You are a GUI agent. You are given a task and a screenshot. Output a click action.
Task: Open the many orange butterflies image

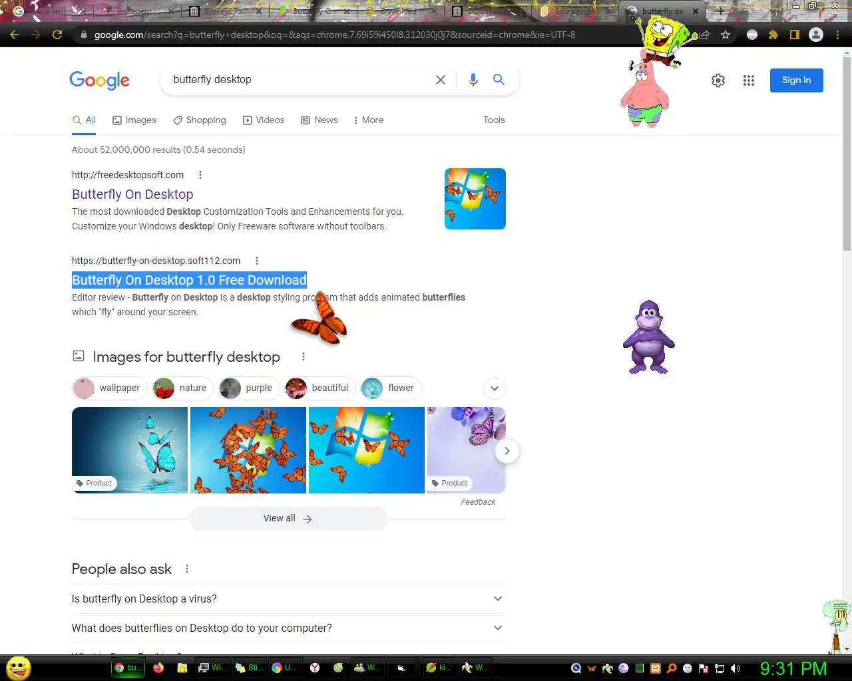pos(248,450)
